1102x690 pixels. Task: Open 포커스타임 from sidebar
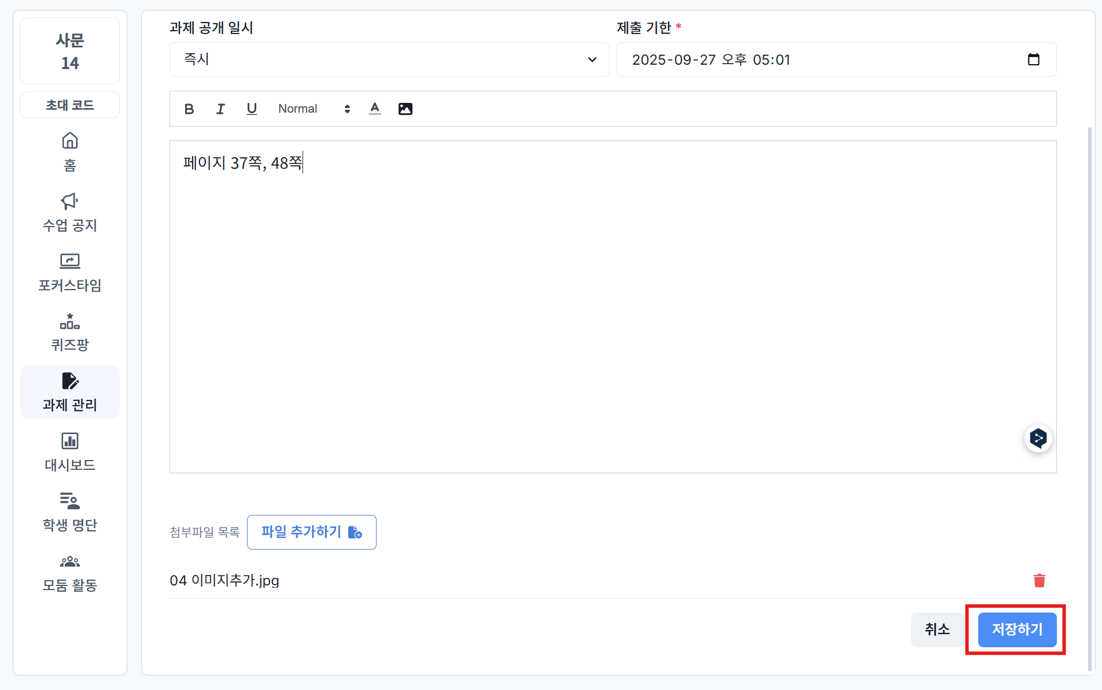pos(70,272)
